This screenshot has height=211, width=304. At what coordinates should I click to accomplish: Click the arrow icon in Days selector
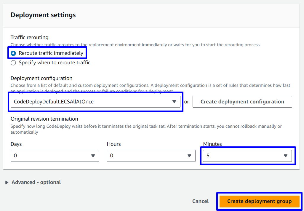(93, 156)
